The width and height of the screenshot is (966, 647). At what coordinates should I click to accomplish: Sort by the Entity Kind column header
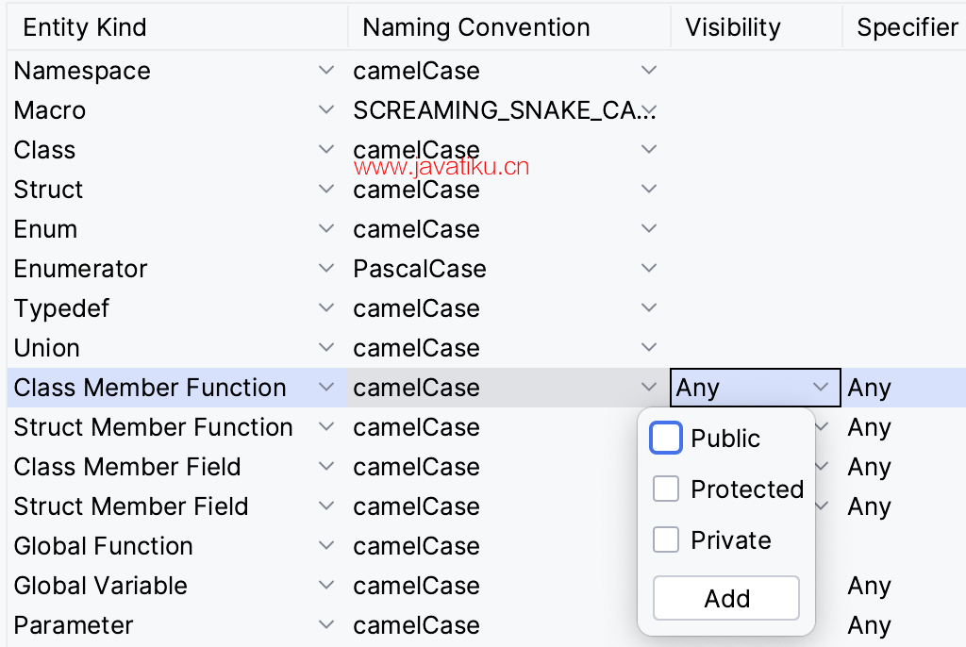point(85,27)
